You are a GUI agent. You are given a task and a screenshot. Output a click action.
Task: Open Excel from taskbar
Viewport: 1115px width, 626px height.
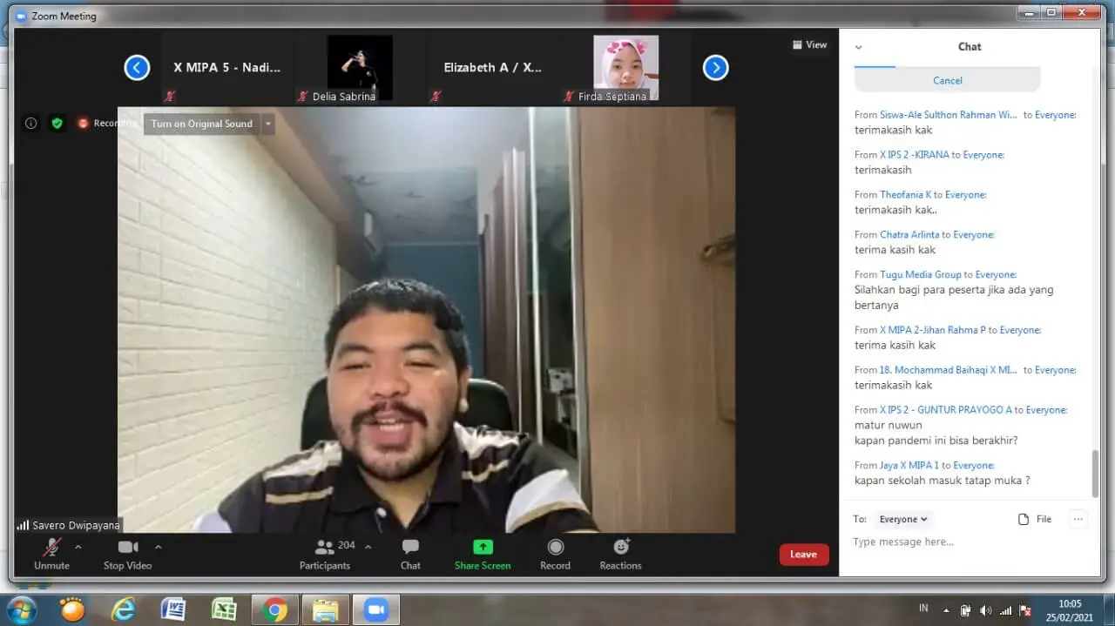point(224,609)
